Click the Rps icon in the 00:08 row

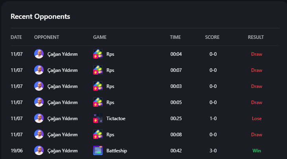coord(98,134)
